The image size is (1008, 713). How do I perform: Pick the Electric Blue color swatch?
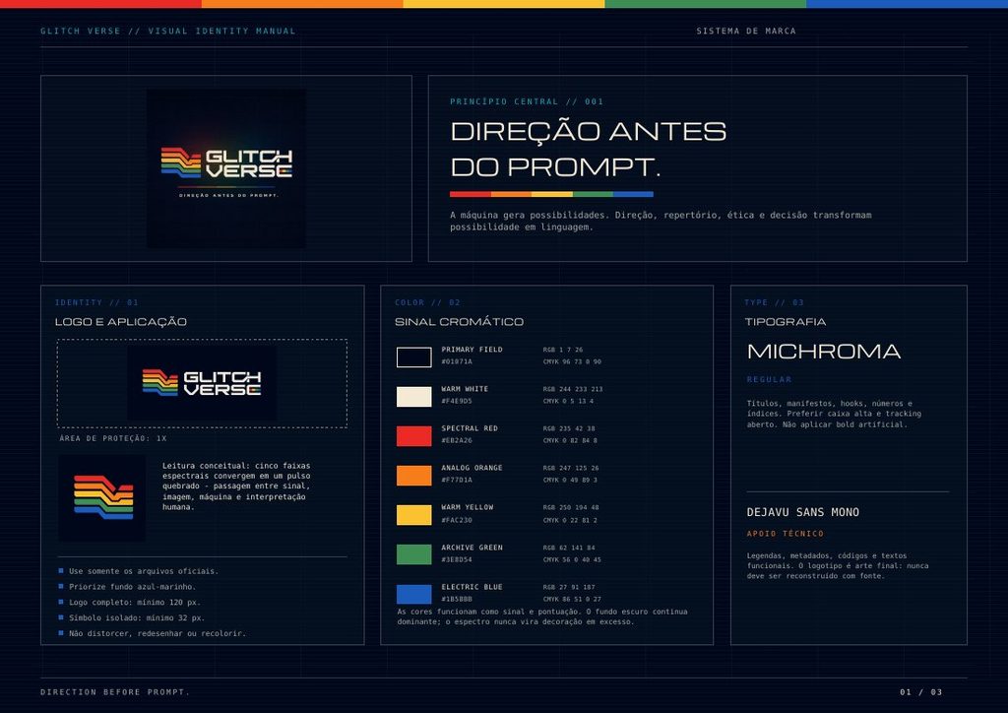coord(414,594)
